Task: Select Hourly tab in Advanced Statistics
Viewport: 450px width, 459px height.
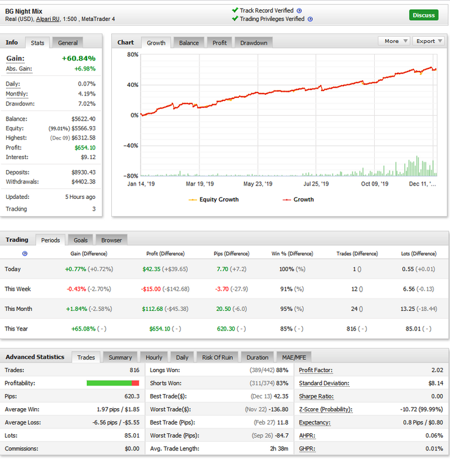Action: point(154,357)
